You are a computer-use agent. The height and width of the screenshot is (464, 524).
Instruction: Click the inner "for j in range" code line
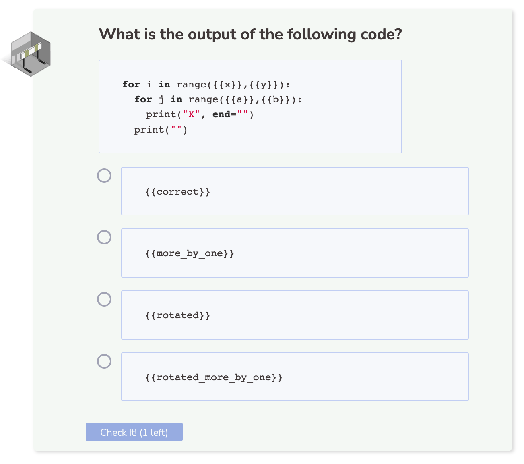218,99
